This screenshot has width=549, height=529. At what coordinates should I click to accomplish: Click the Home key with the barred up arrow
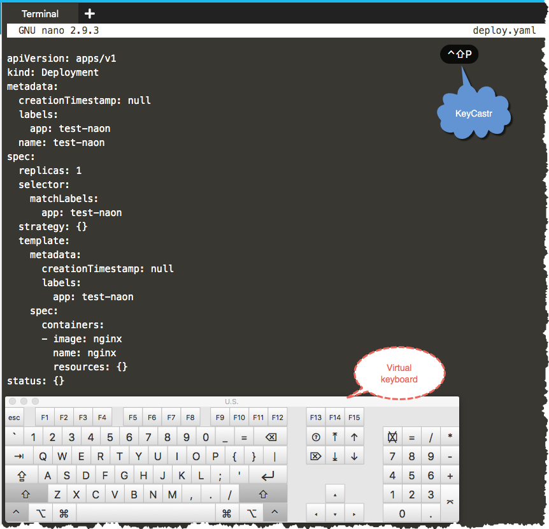tap(335, 437)
